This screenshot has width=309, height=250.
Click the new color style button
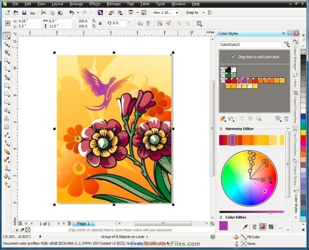223,119
